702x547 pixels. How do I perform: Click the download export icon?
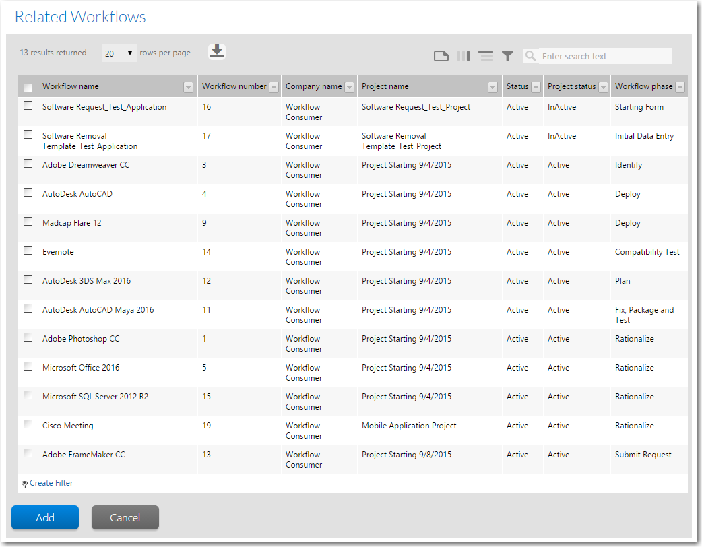[217, 51]
